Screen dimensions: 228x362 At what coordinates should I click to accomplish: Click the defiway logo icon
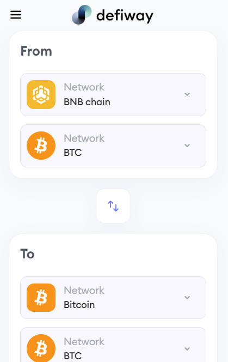click(82, 15)
